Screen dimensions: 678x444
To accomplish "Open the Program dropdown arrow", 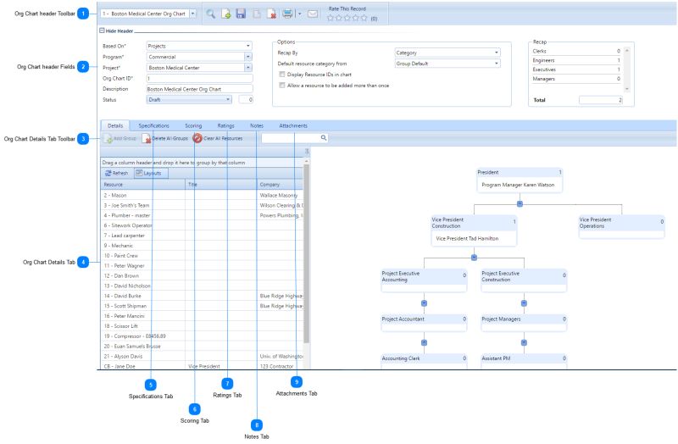I will click(x=248, y=57).
